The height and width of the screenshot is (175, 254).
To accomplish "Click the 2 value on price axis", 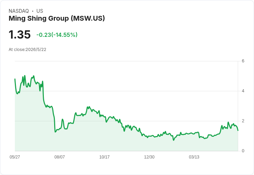I will [x=243, y=121].
